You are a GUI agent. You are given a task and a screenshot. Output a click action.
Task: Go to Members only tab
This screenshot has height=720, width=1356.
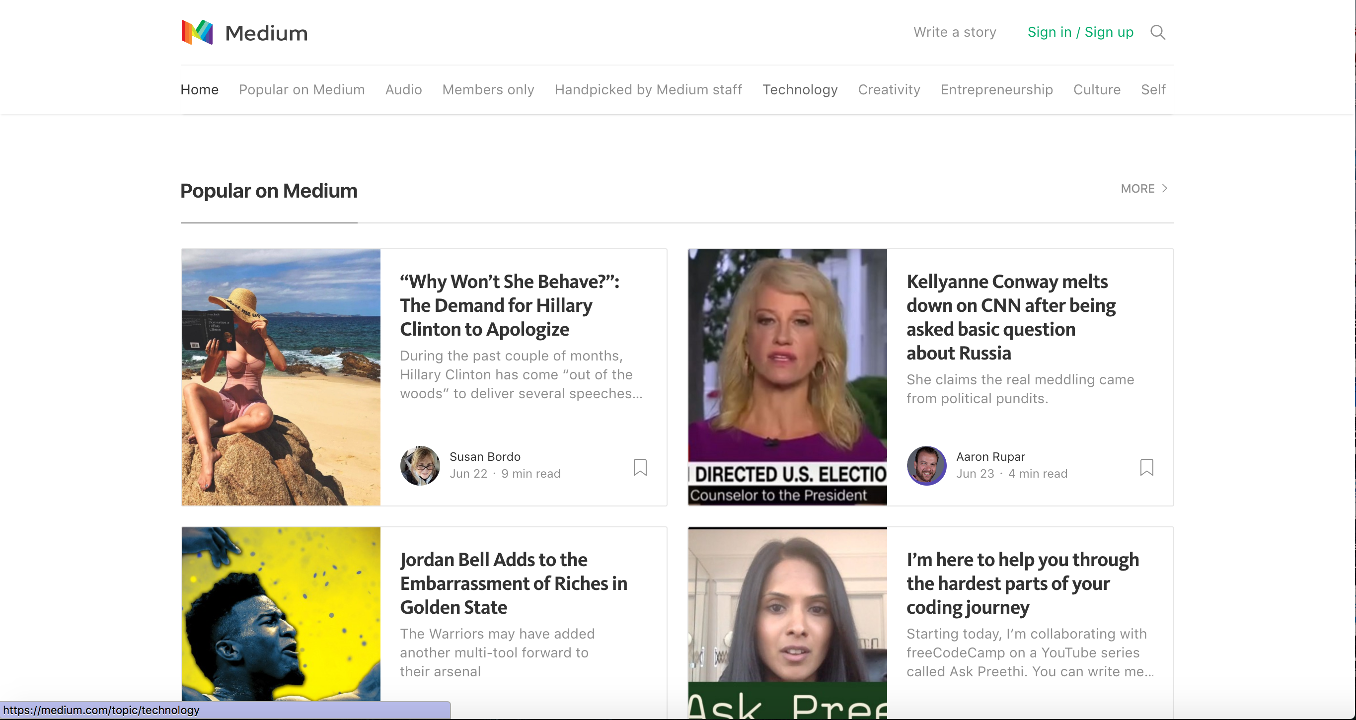[x=488, y=89]
